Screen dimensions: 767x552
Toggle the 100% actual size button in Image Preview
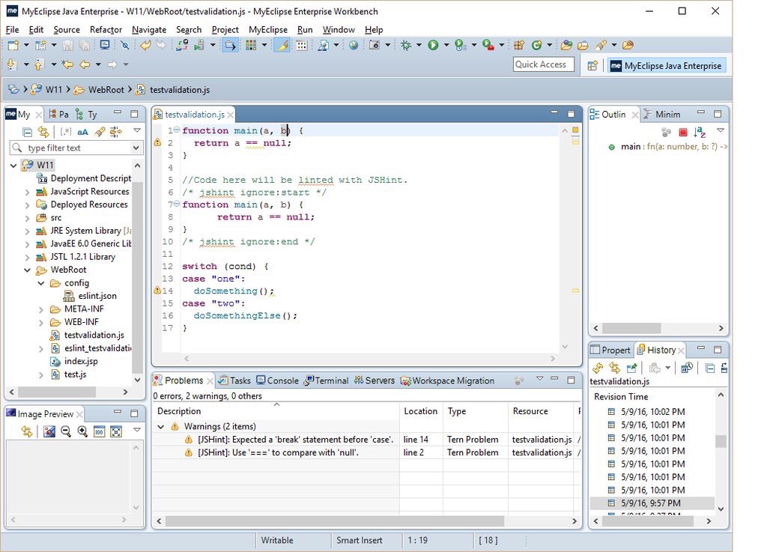100,431
